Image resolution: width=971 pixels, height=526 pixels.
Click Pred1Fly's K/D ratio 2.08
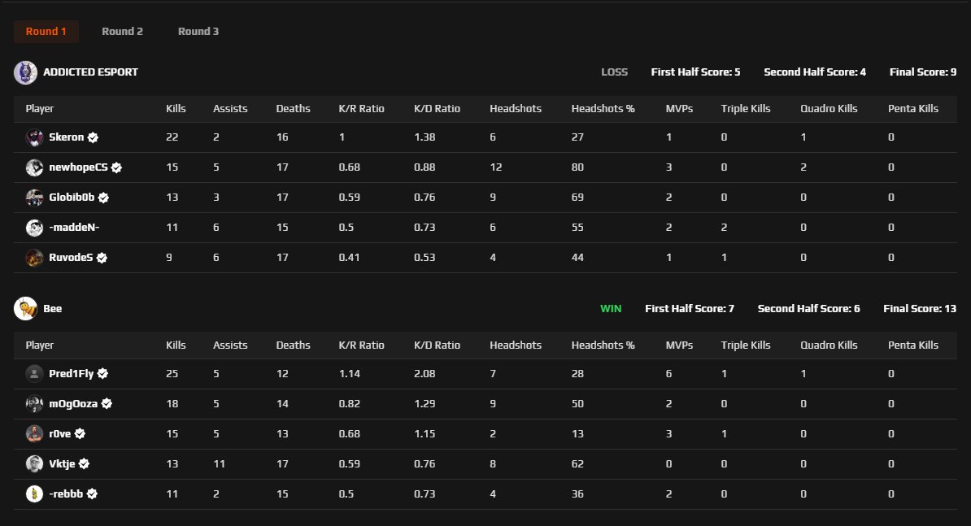[x=425, y=374]
